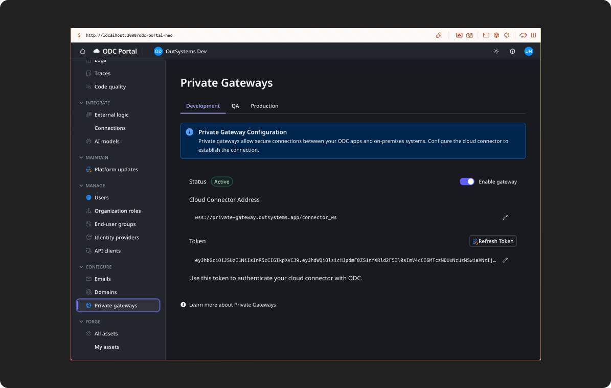611x388 pixels.
Task: Click the site info icon beside the URL
Action: 79,35
